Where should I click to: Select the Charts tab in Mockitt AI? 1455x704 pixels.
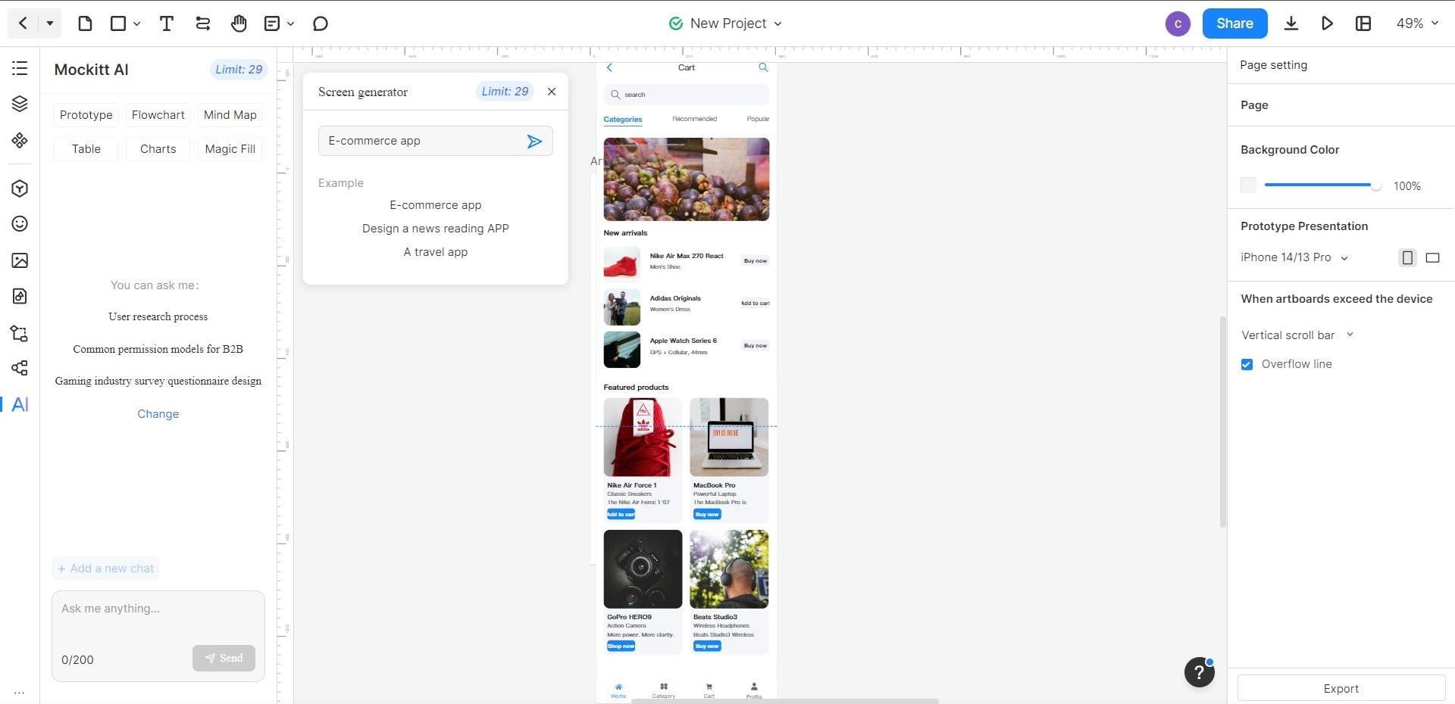[x=158, y=149]
